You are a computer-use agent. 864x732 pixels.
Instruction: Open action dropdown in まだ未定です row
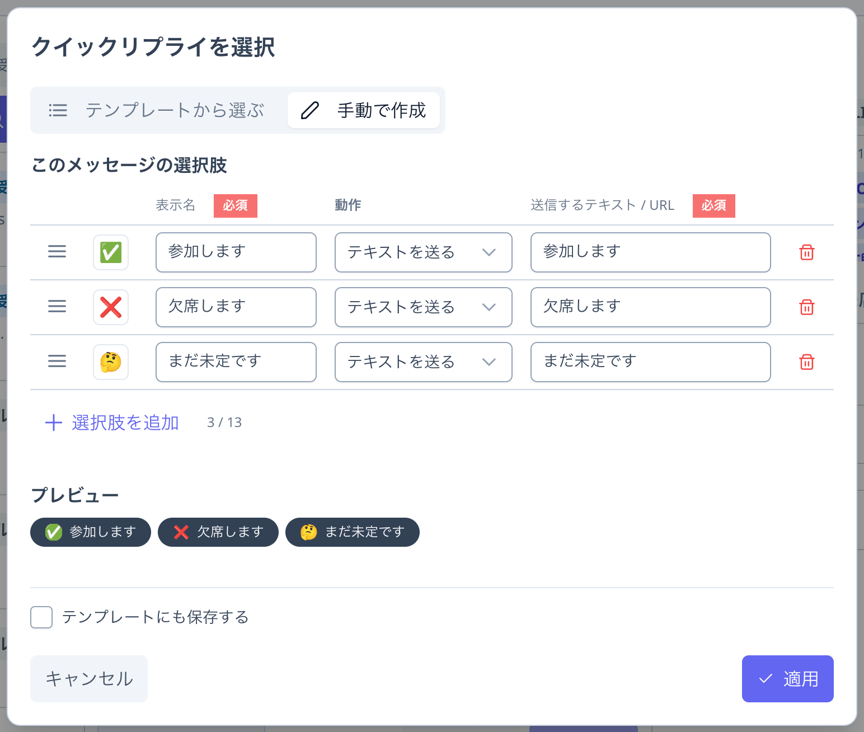[424, 362]
